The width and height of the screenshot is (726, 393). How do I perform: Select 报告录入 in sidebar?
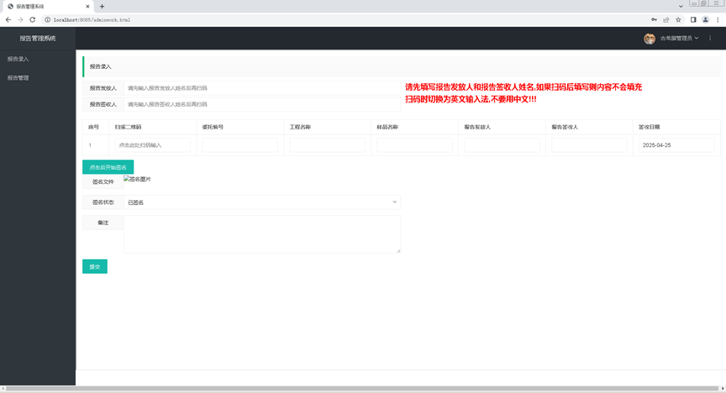(18, 59)
